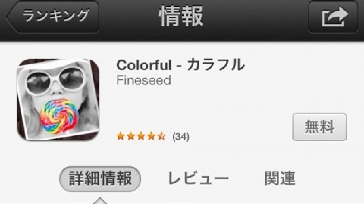Screen dimensions: 364x204
Task: Click the first orange rating star
Action: (x=121, y=136)
